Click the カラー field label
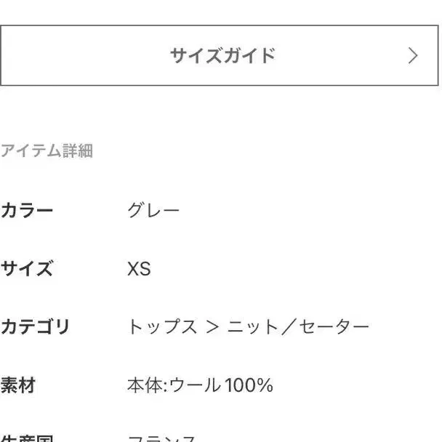 (27, 212)
